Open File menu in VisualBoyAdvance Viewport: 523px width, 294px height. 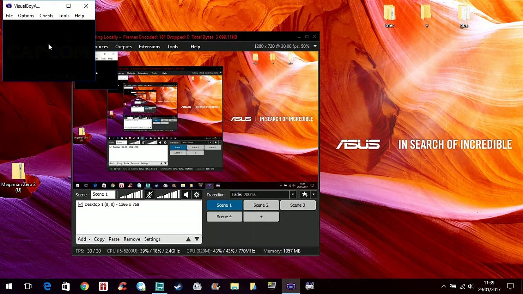coord(9,16)
